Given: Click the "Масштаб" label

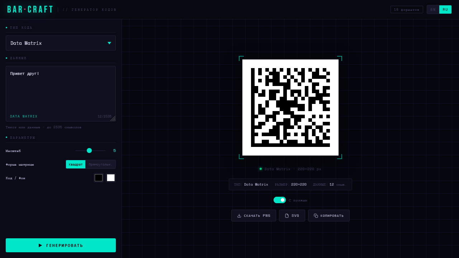Looking at the screenshot, I should [x=13, y=151].
